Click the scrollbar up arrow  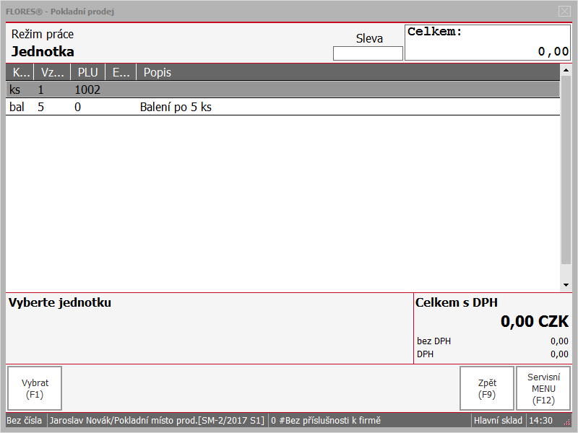coord(566,69)
